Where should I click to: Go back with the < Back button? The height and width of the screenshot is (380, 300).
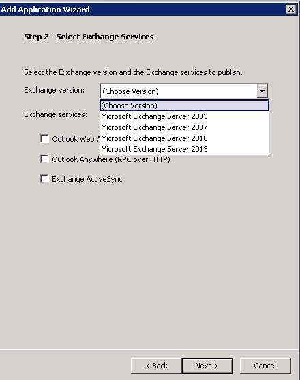[x=156, y=366]
